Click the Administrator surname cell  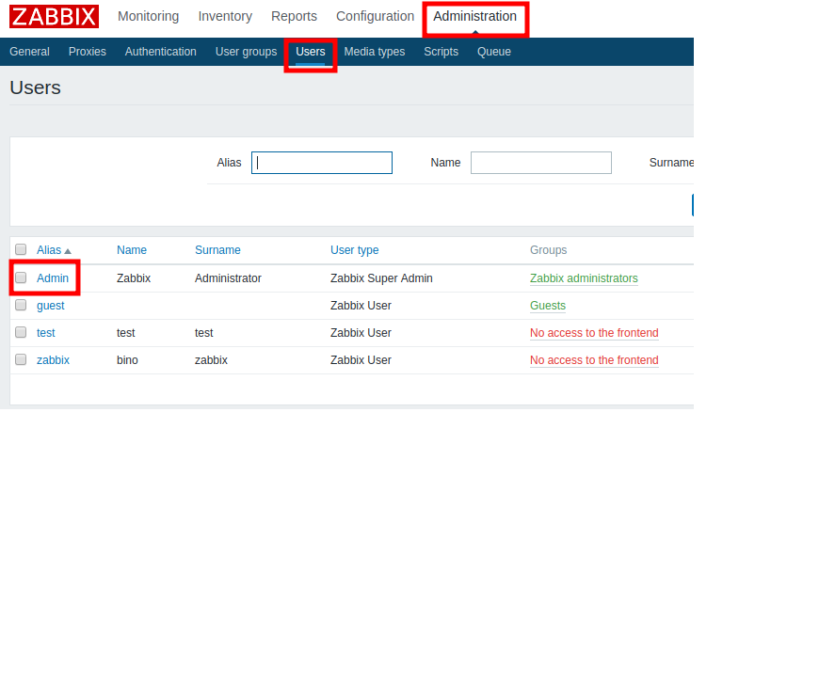coord(228,278)
